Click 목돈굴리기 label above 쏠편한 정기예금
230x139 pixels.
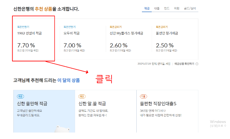click(x=162, y=27)
